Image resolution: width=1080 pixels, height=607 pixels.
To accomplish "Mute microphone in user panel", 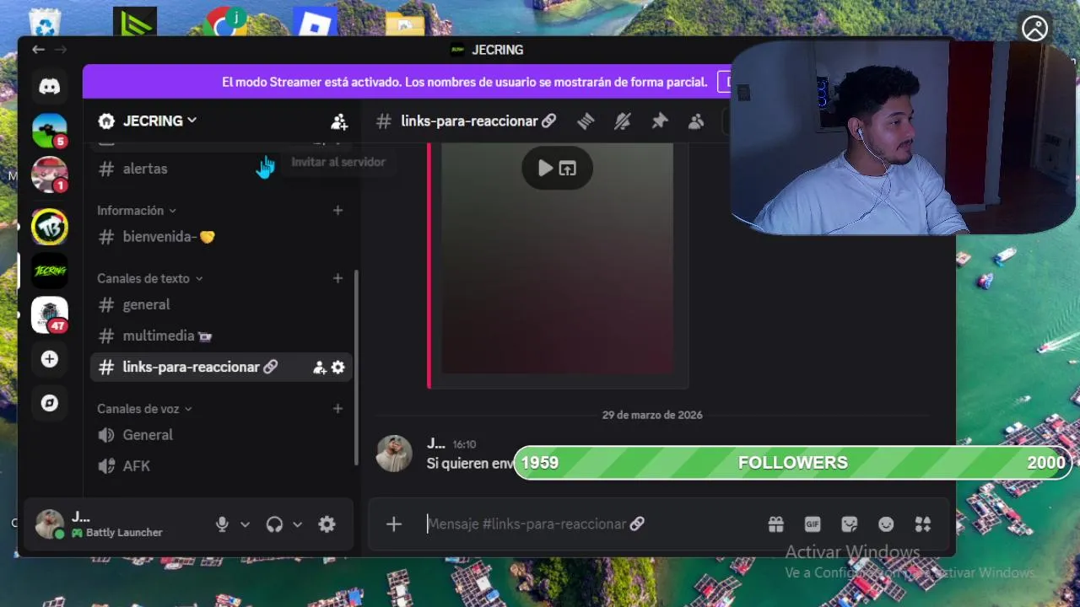I will [222, 524].
